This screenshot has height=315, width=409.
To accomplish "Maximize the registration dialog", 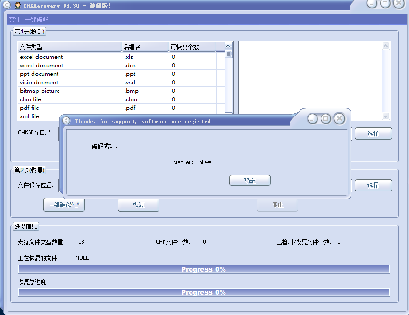I will pyautogui.click(x=326, y=119).
